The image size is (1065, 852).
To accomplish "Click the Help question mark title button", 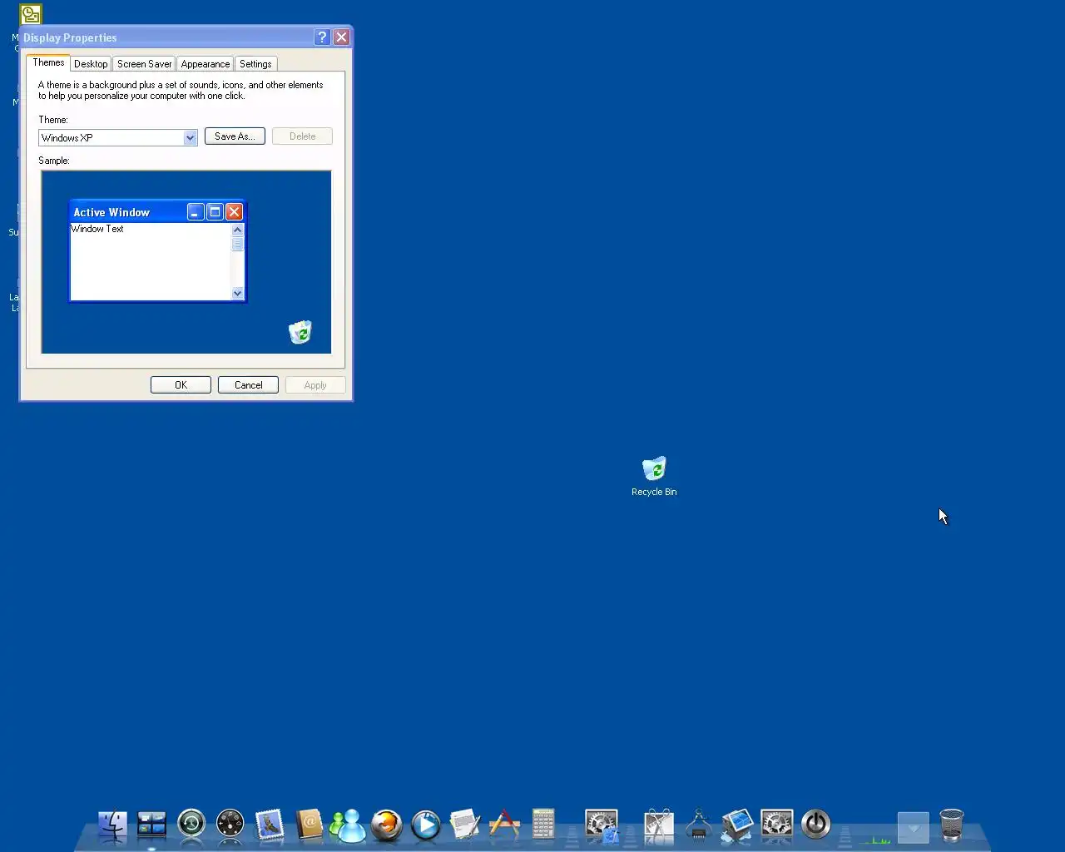I will click(322, 37).
